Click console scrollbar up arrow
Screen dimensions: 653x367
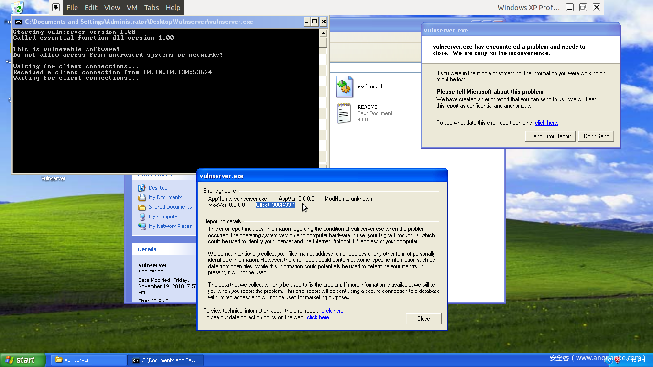pyautogui.click(x=324, y=33)
